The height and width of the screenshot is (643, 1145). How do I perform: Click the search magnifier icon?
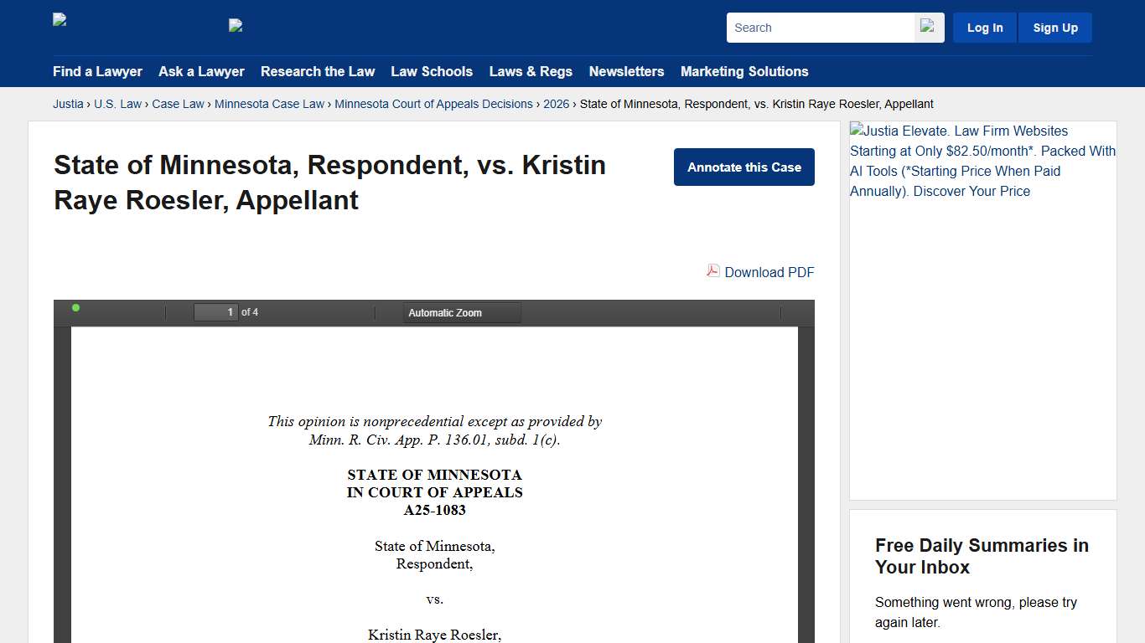(927, 27)
